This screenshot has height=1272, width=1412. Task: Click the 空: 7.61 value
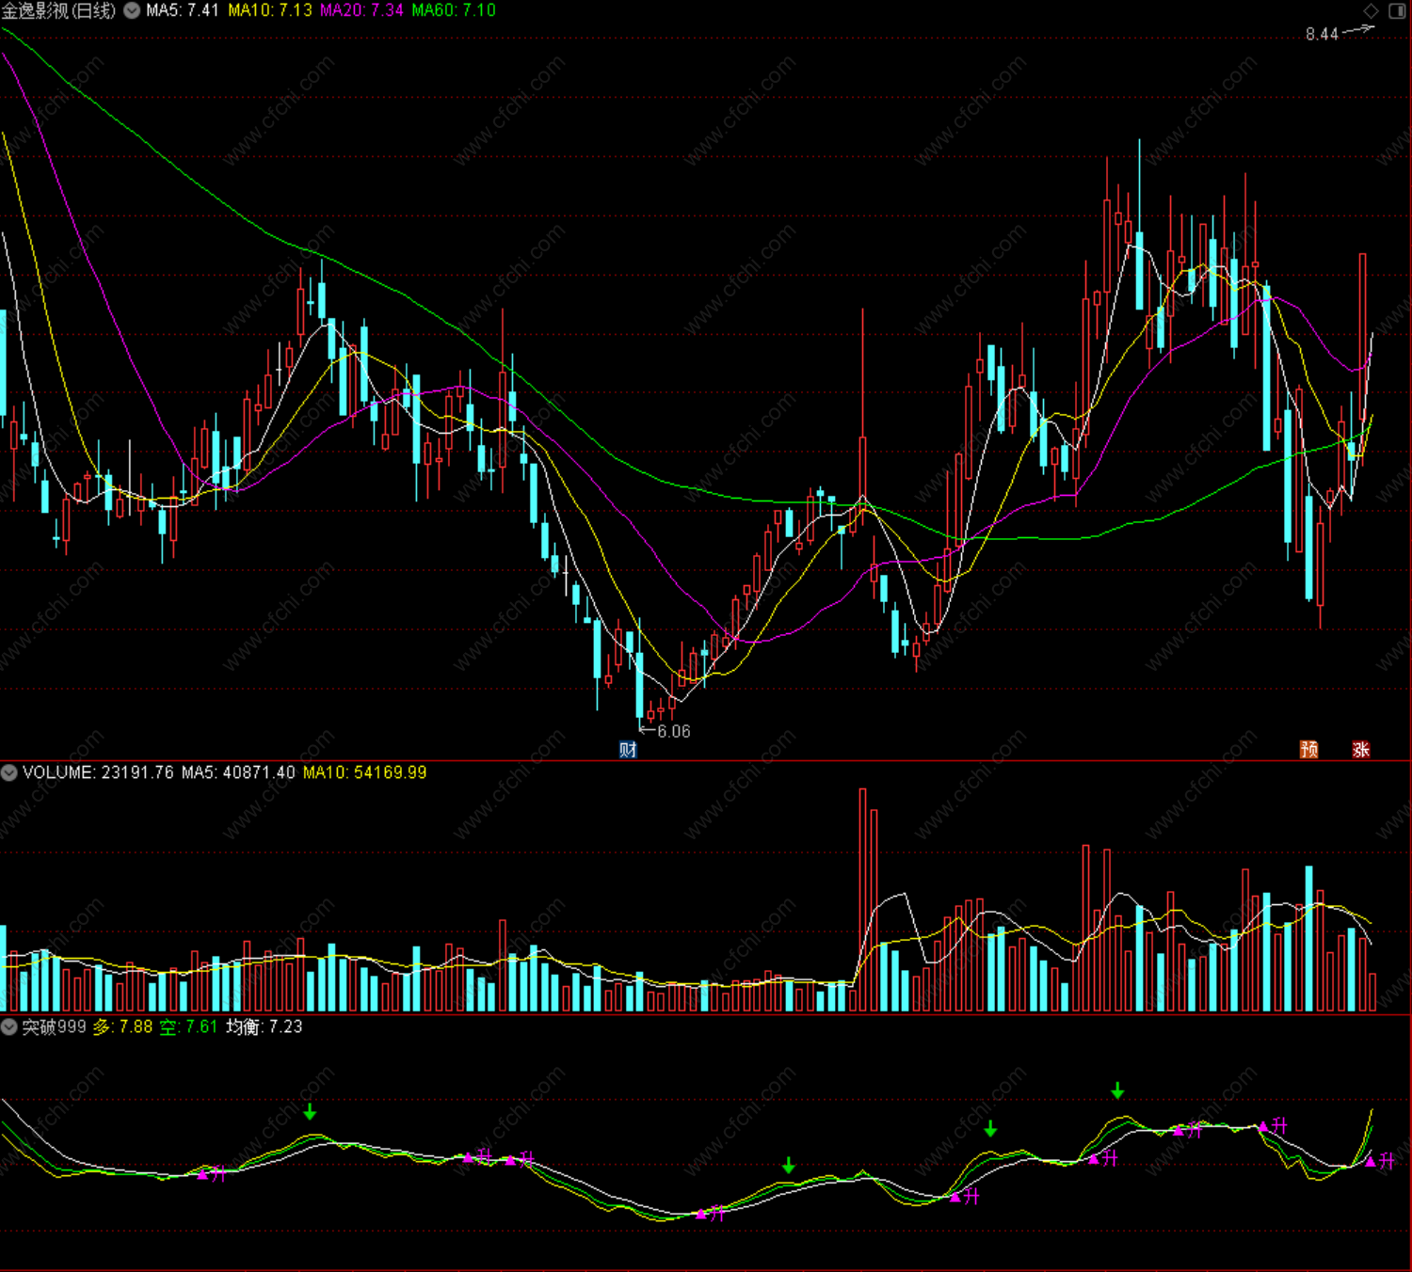point(188,1026)
